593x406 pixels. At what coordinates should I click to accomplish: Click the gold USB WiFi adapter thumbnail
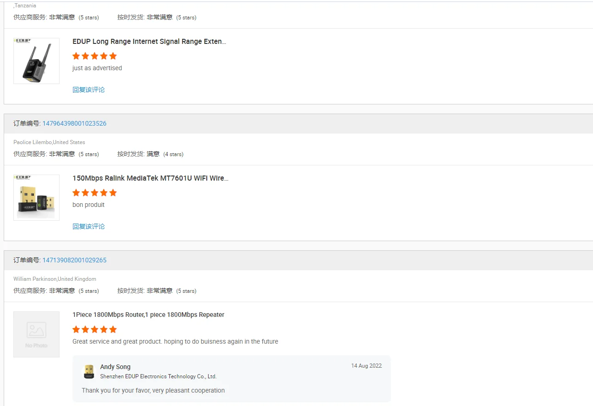pyautogui.click(x=36, y=198)
